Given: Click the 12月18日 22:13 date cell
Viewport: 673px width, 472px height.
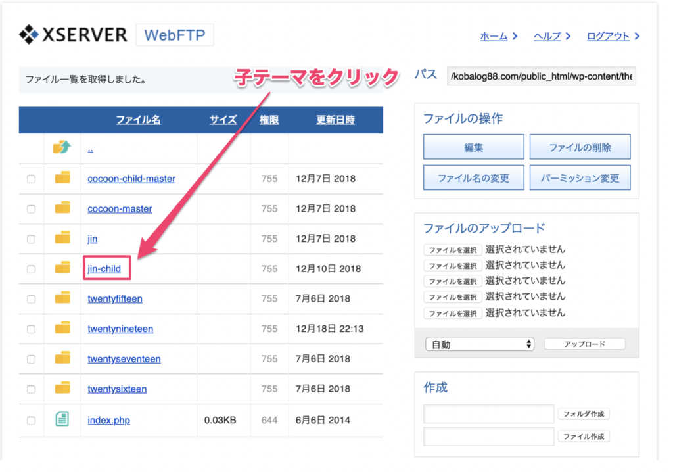Looking at the screenshot, I should coord(330,329).
